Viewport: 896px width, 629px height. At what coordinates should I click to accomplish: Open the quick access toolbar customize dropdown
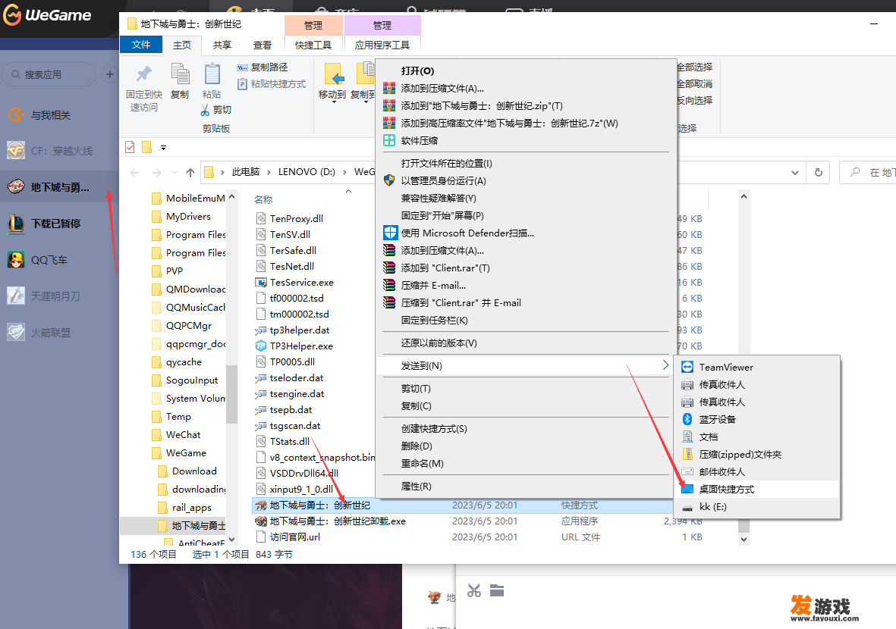point(163,148)
